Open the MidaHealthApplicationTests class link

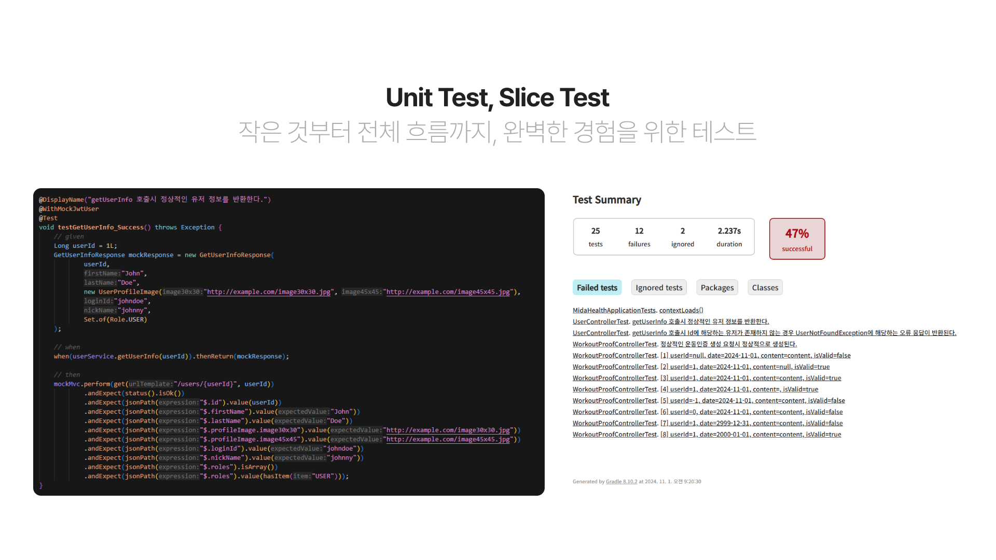[x=614, y=311]
